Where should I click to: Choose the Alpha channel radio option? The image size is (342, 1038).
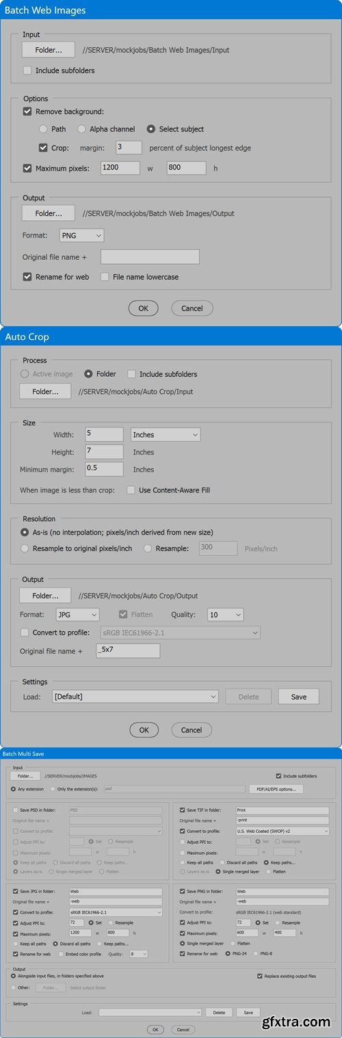(x=81, y=129)
